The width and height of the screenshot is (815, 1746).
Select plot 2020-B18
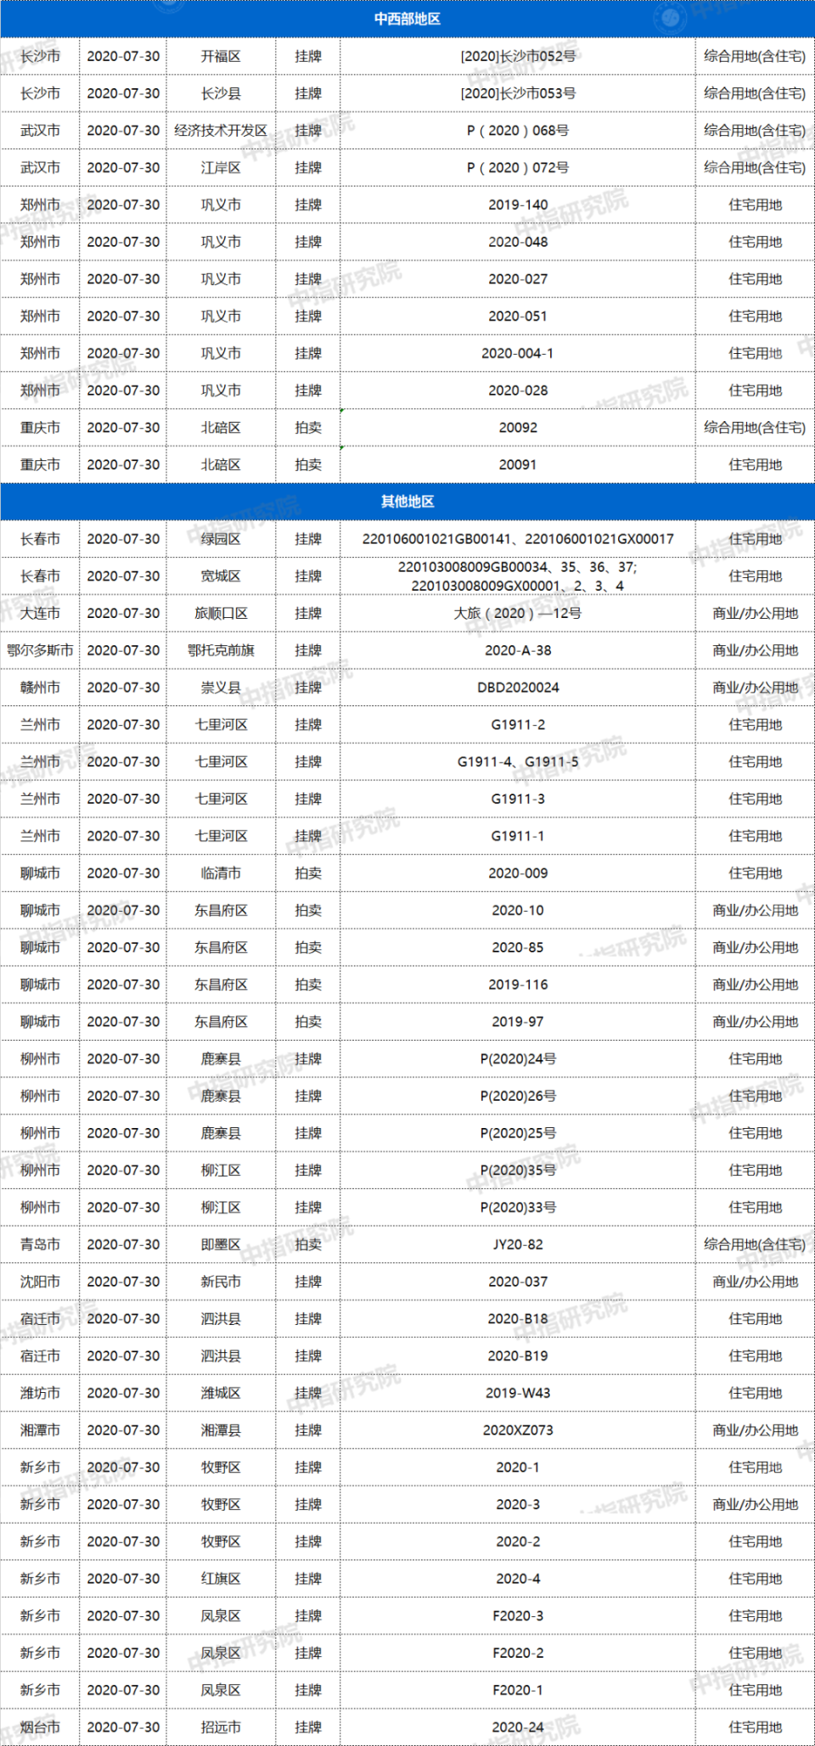[518, 1319]
